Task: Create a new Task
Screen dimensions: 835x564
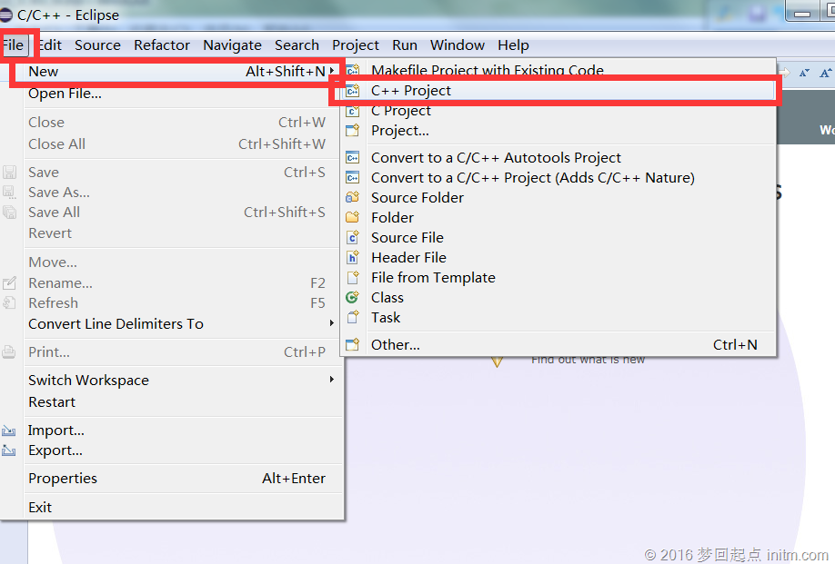Action: tap(558, 318)
